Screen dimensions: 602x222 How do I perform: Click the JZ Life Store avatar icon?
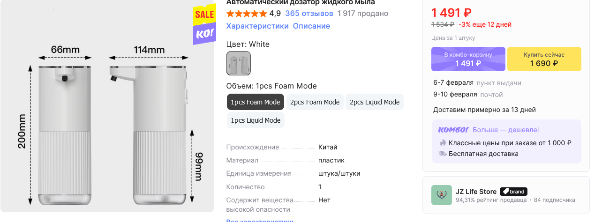pyautogui.click(x=442, y=195)
